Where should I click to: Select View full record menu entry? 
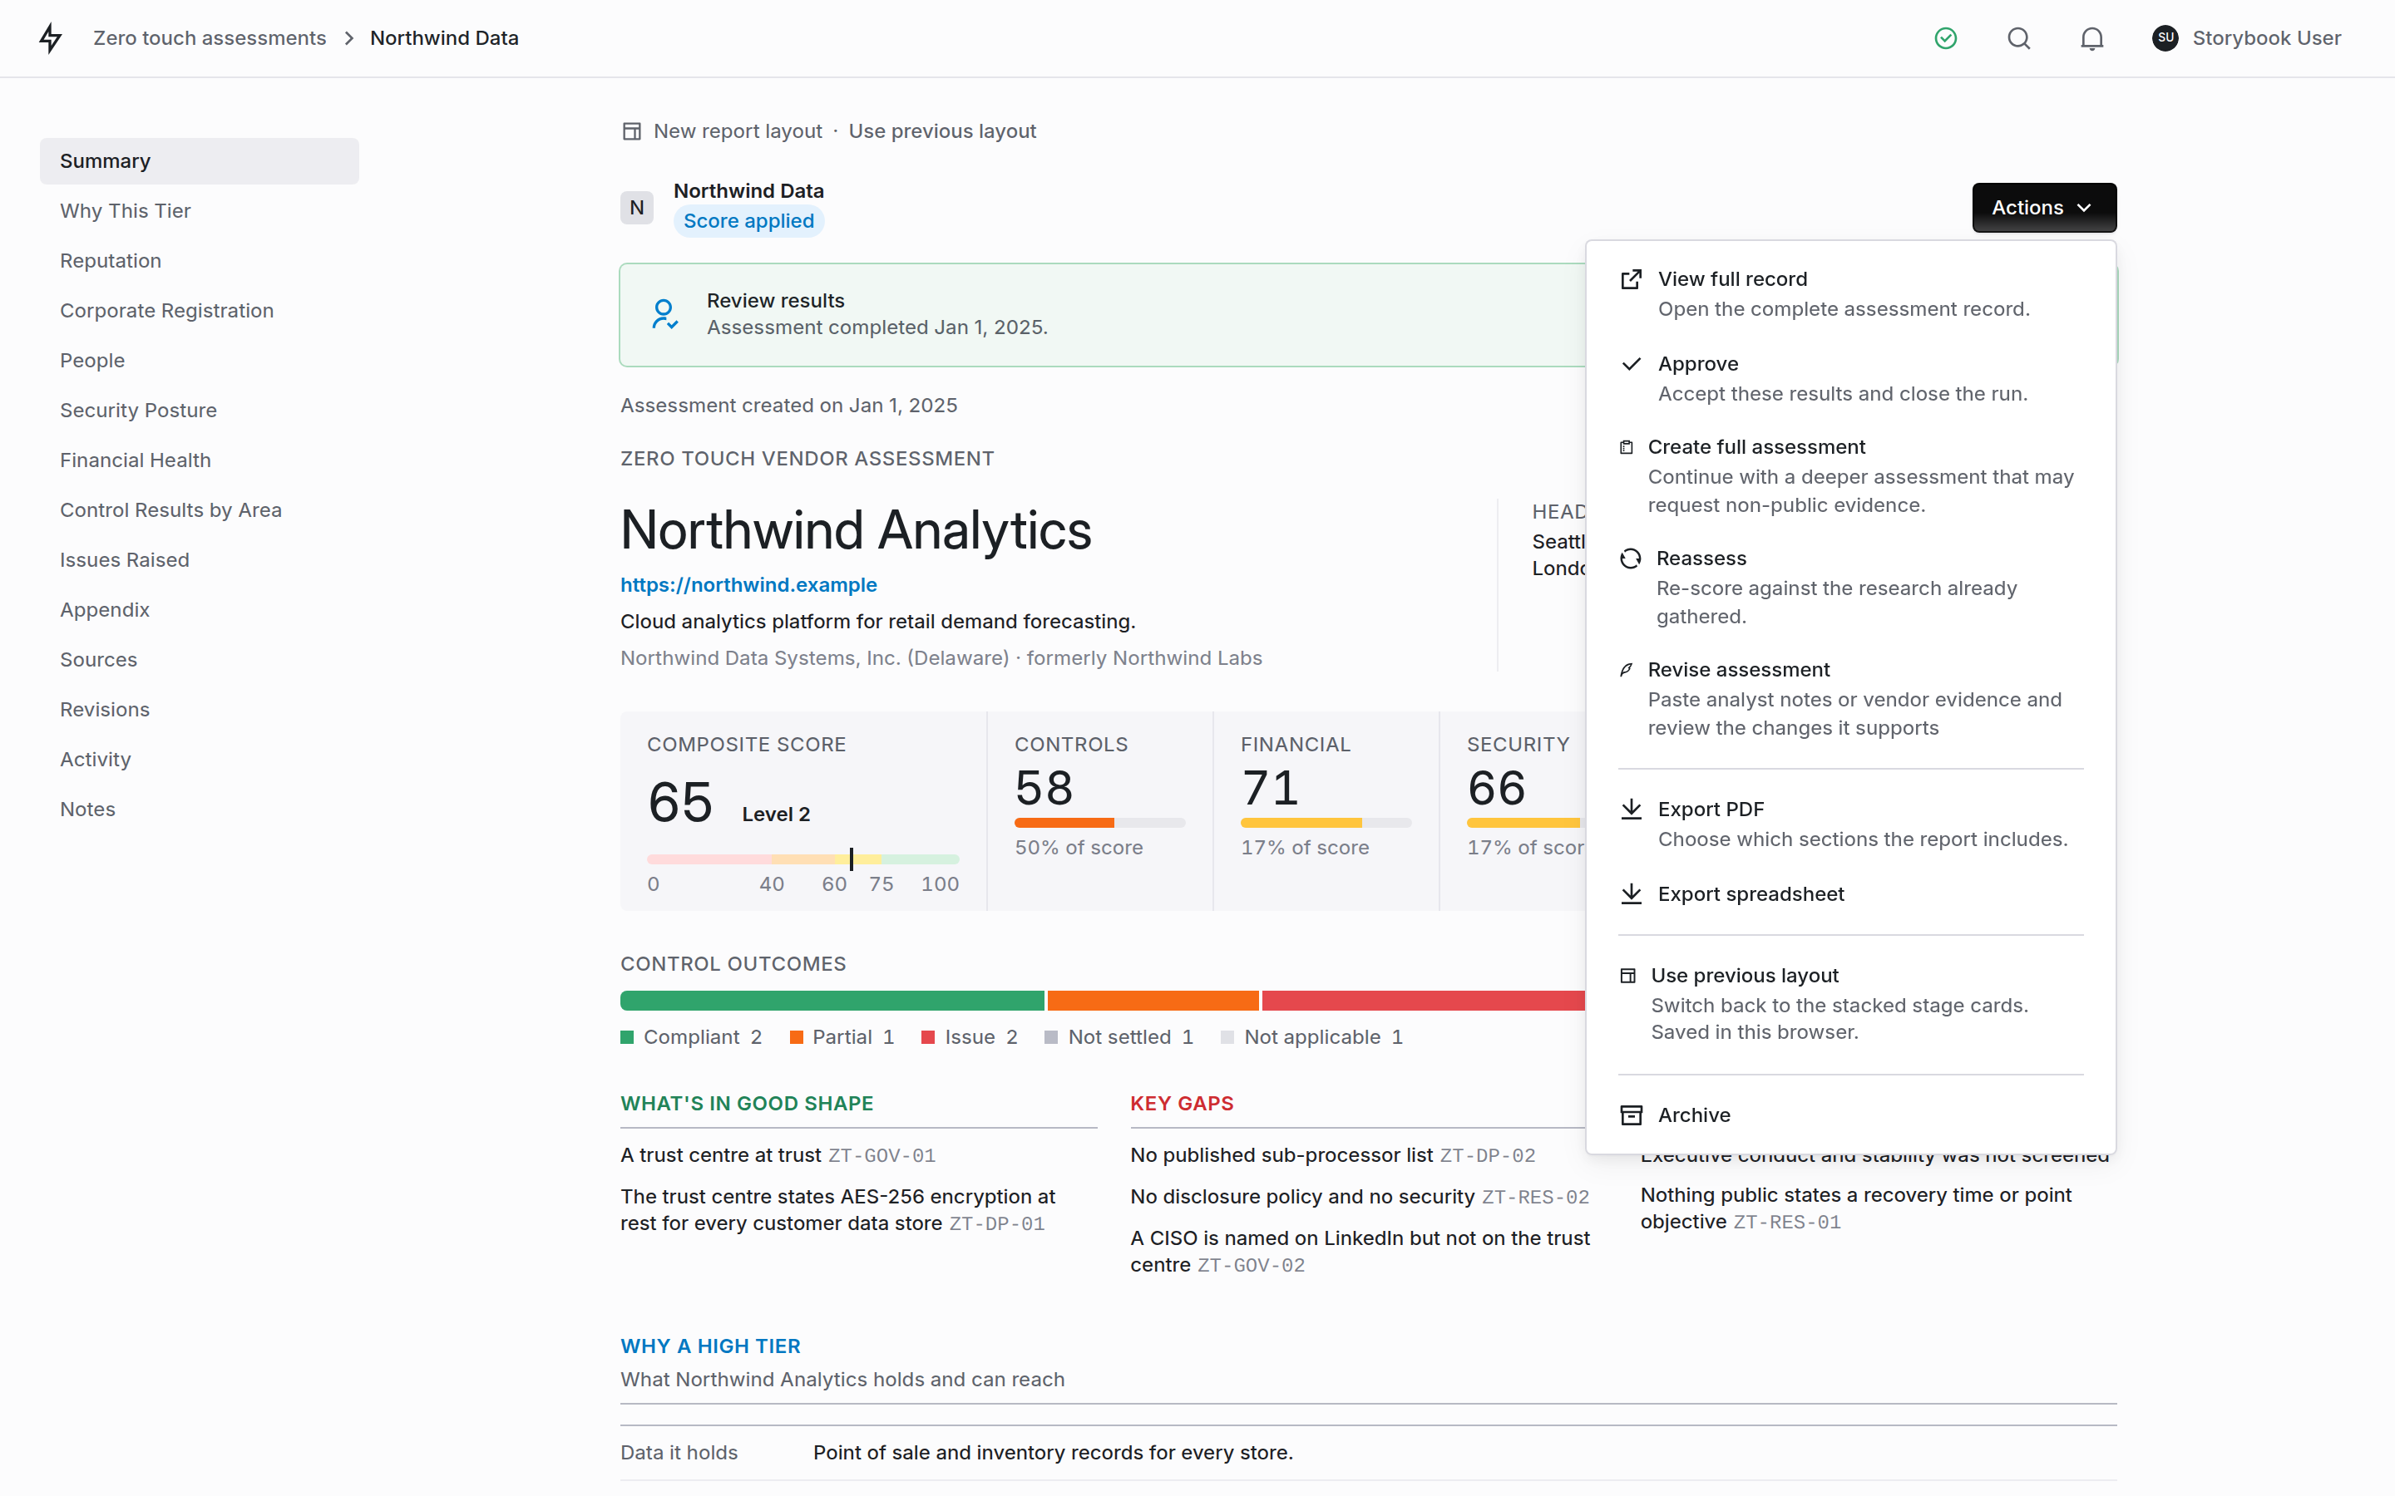pos(1850,294)
